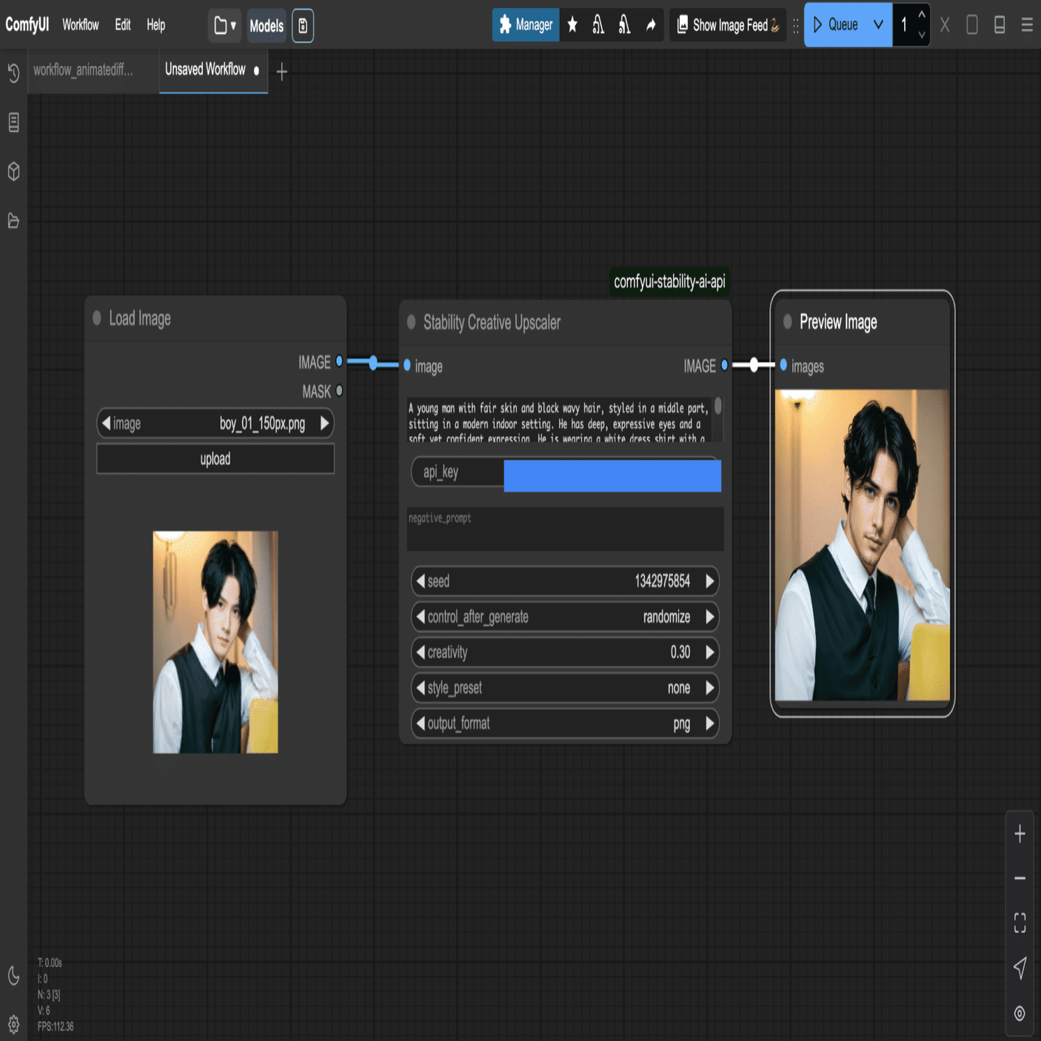
Task: Click the upscaled Preview Image thumbnail
Action: pos(862,545)
